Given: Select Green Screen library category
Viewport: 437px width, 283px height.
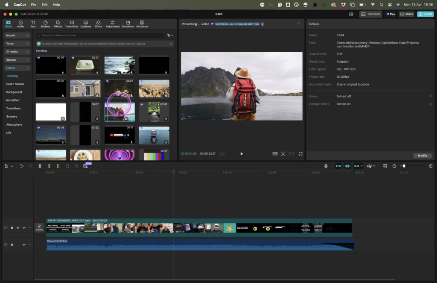Looking at the screenshot, I should pos(15,84).
